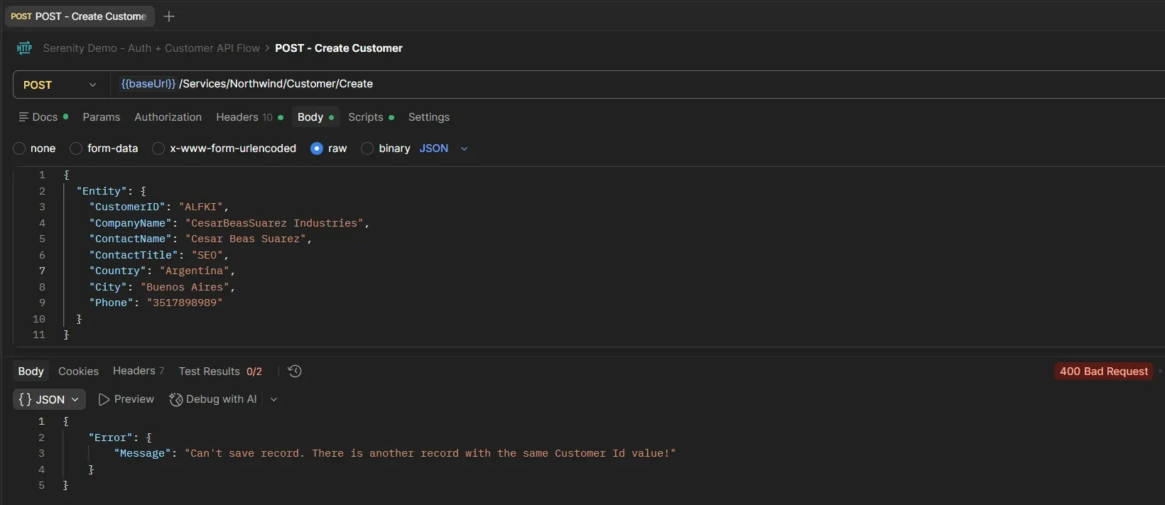Click the JSON braces icon in response
1165x505 pixels.
[25, 400]
